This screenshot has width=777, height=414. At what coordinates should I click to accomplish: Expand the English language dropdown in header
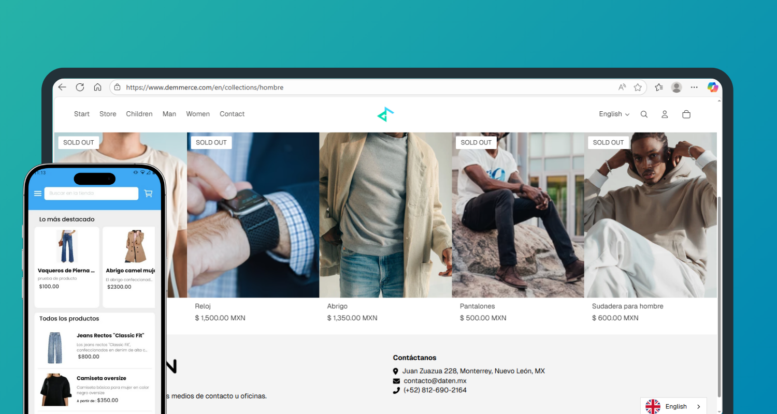coord(614,114)
